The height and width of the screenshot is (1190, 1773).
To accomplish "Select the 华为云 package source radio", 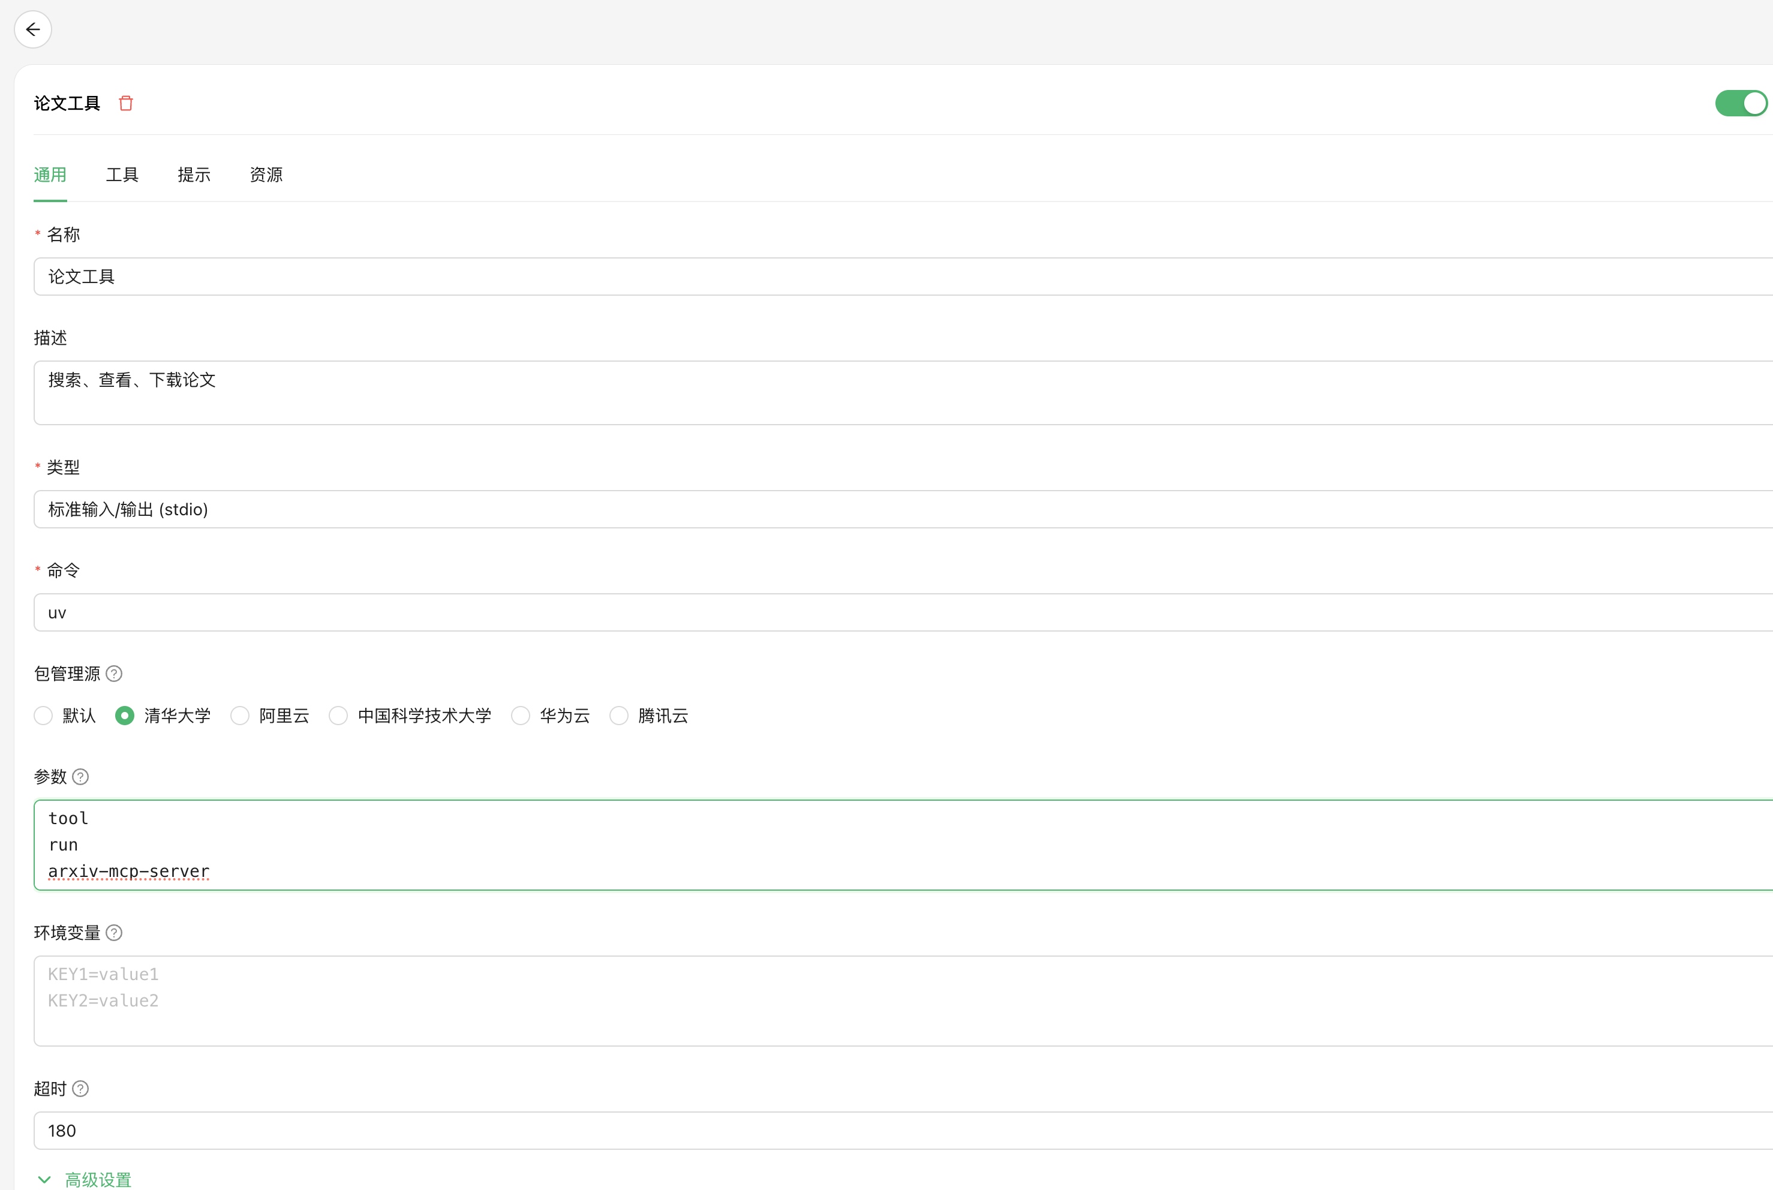I will point(521,716).
